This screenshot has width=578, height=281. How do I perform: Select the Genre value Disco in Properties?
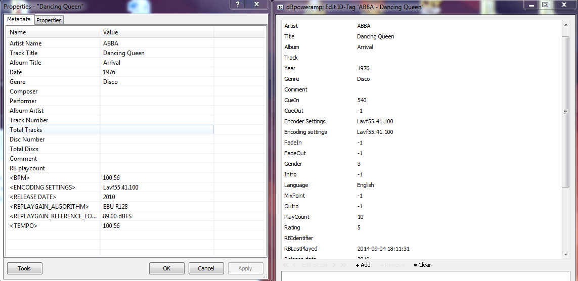[110, 82]
